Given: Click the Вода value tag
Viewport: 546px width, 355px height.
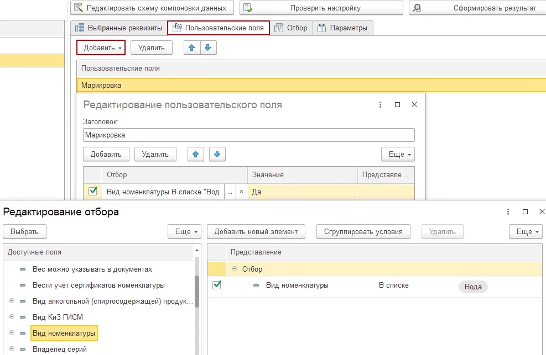Looking at the screenshot, I should [473, 287].
